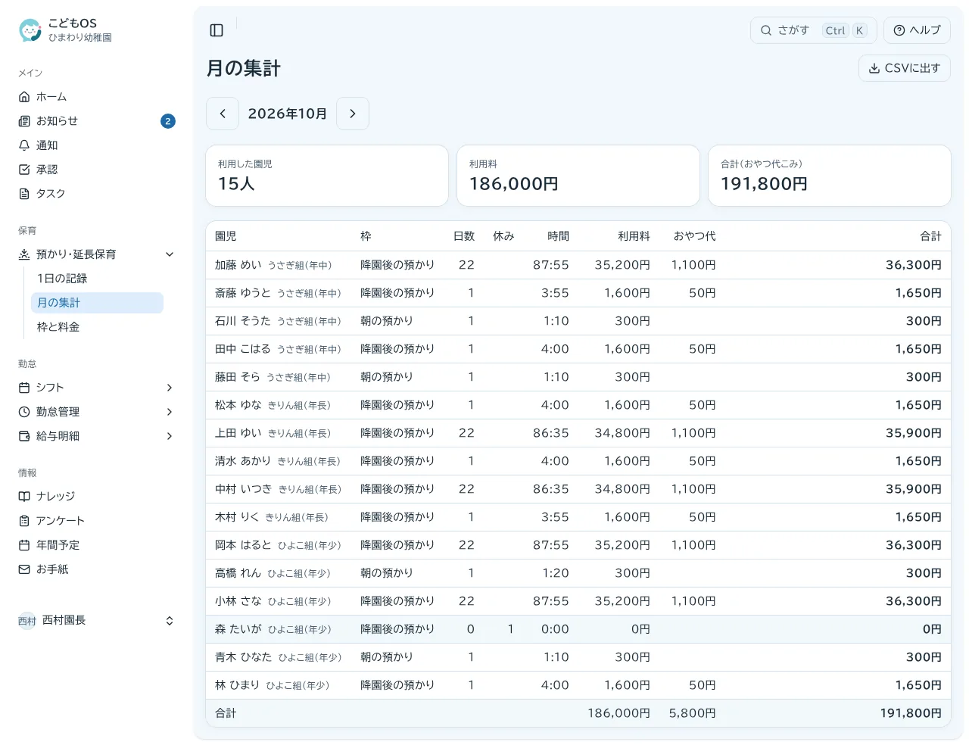This screenshot has width=969, height=745.
Task: Select the 石川 そうた row
Action: (x=578, y=321)
